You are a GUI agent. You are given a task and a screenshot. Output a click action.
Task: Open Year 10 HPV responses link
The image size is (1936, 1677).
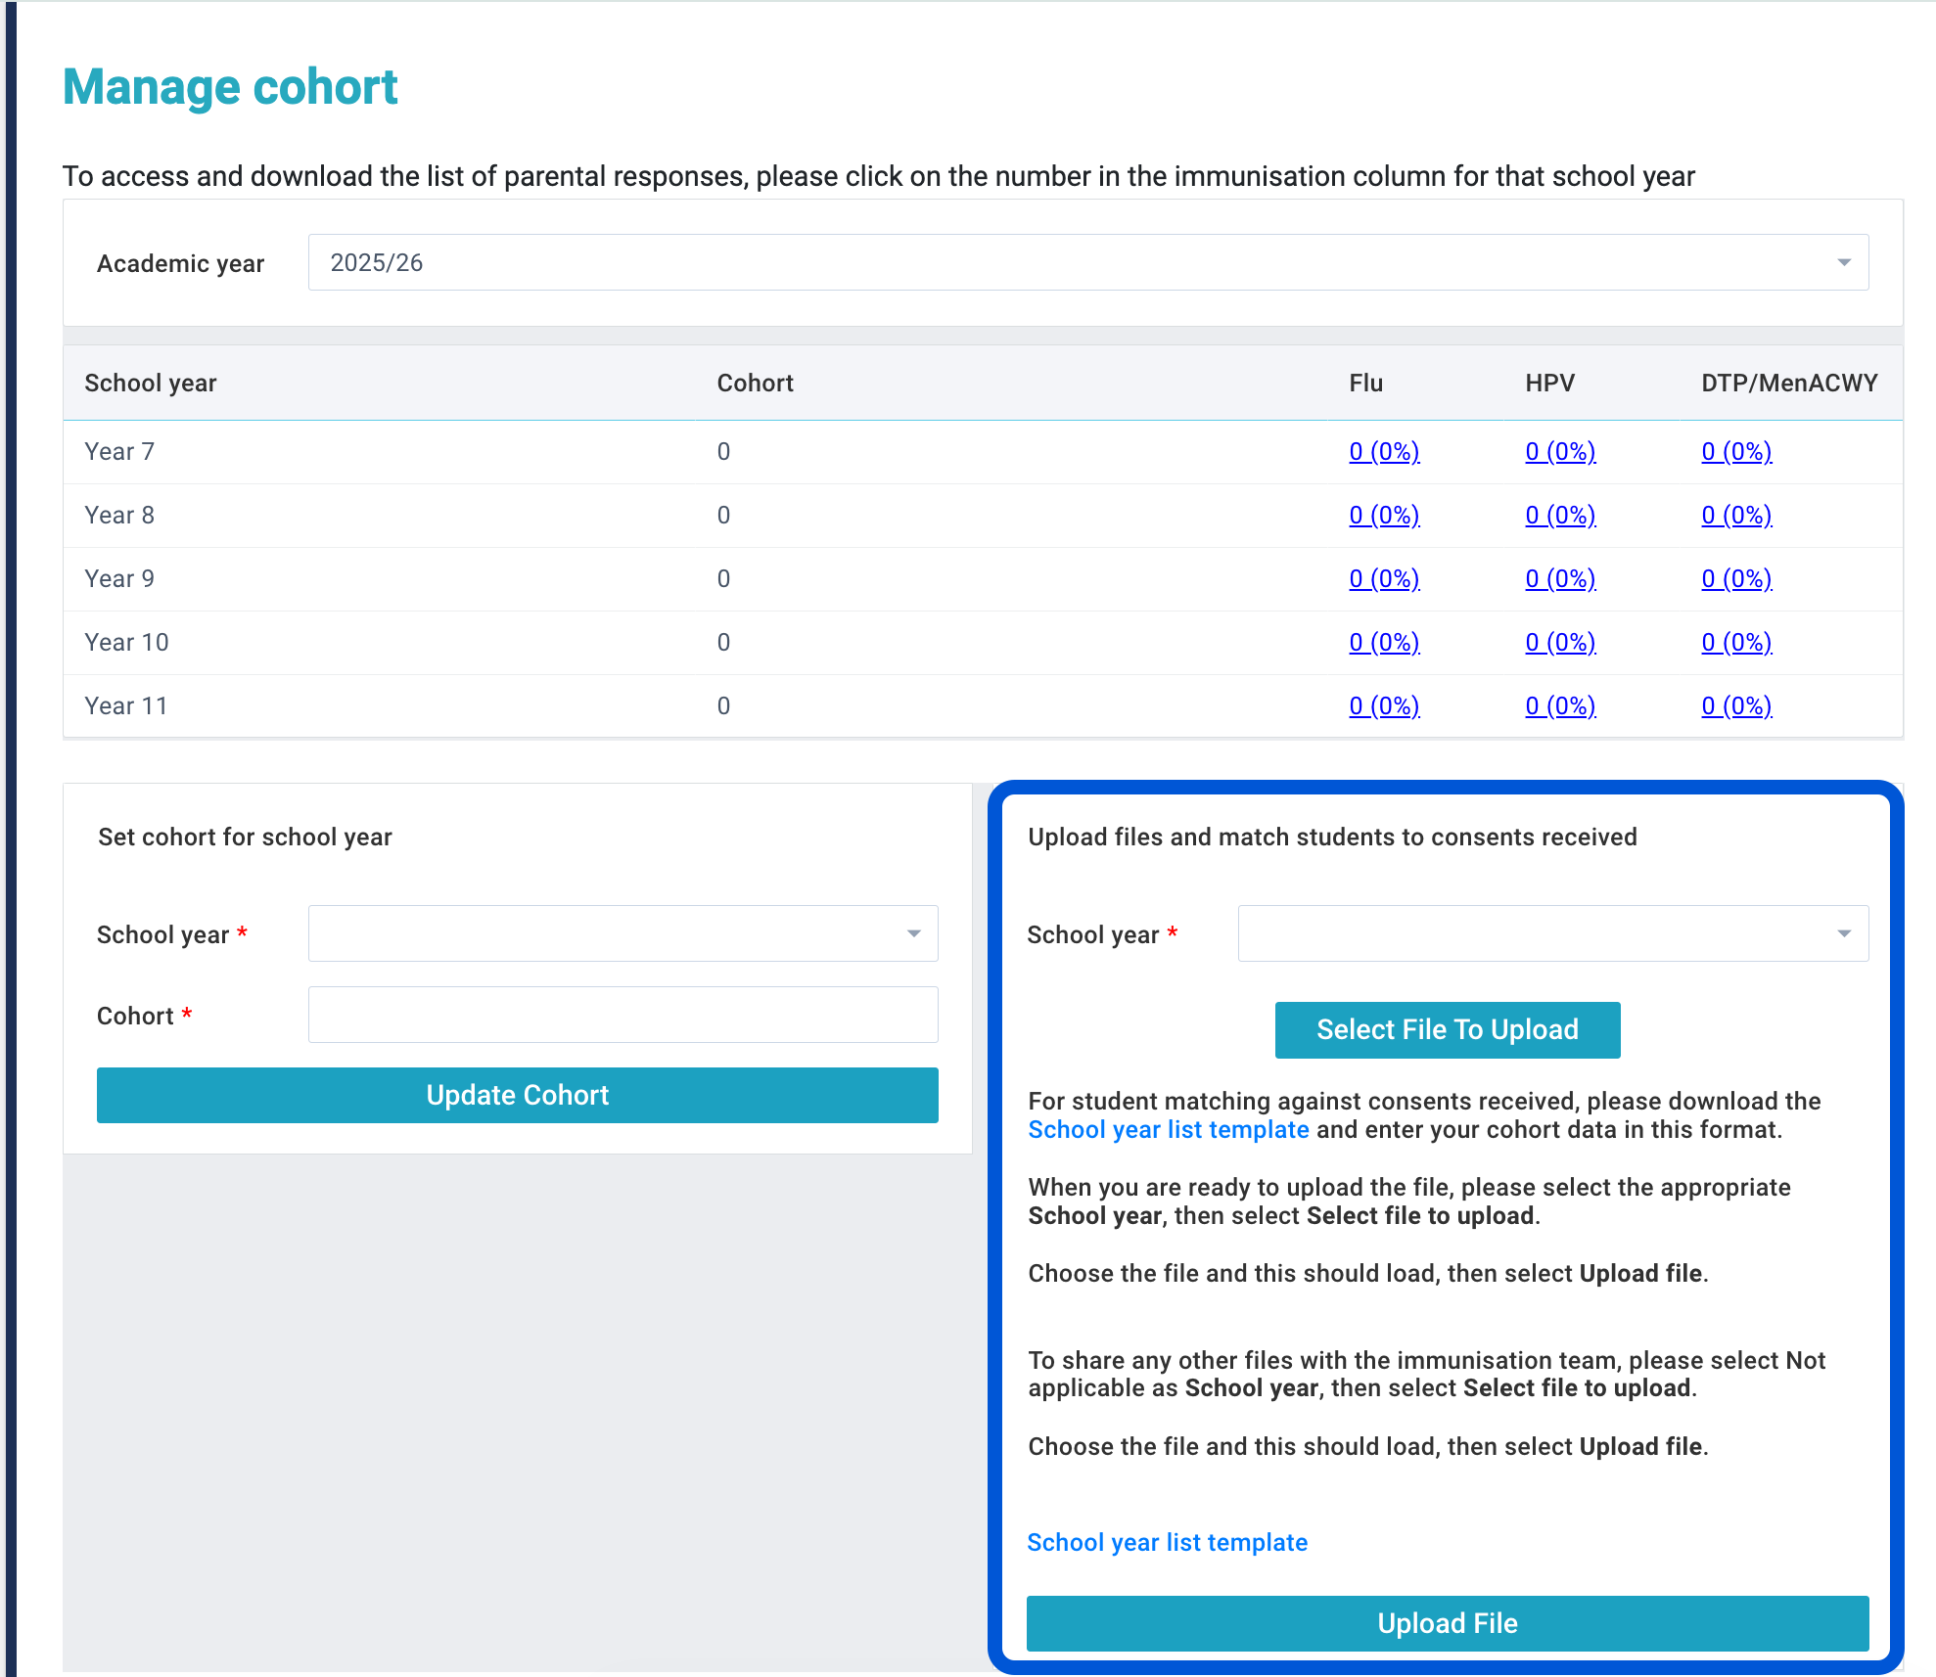point(1560,642)
